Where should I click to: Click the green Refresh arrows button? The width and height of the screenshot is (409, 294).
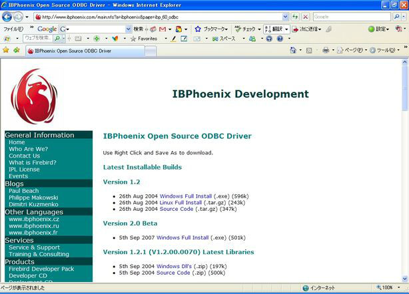point(295,17)
